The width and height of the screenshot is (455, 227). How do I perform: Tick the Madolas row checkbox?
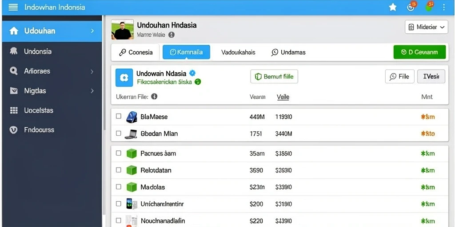coord(118,187)
